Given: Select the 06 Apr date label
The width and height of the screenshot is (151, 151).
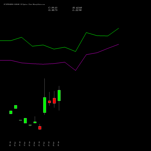Looking at the screenshot, I should [x=10, y=144].
